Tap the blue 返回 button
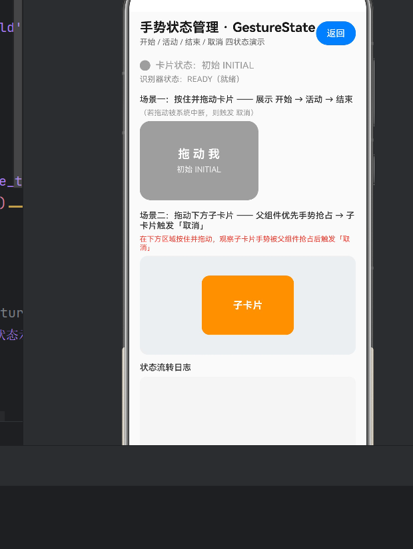 click(x=336, y=33)
